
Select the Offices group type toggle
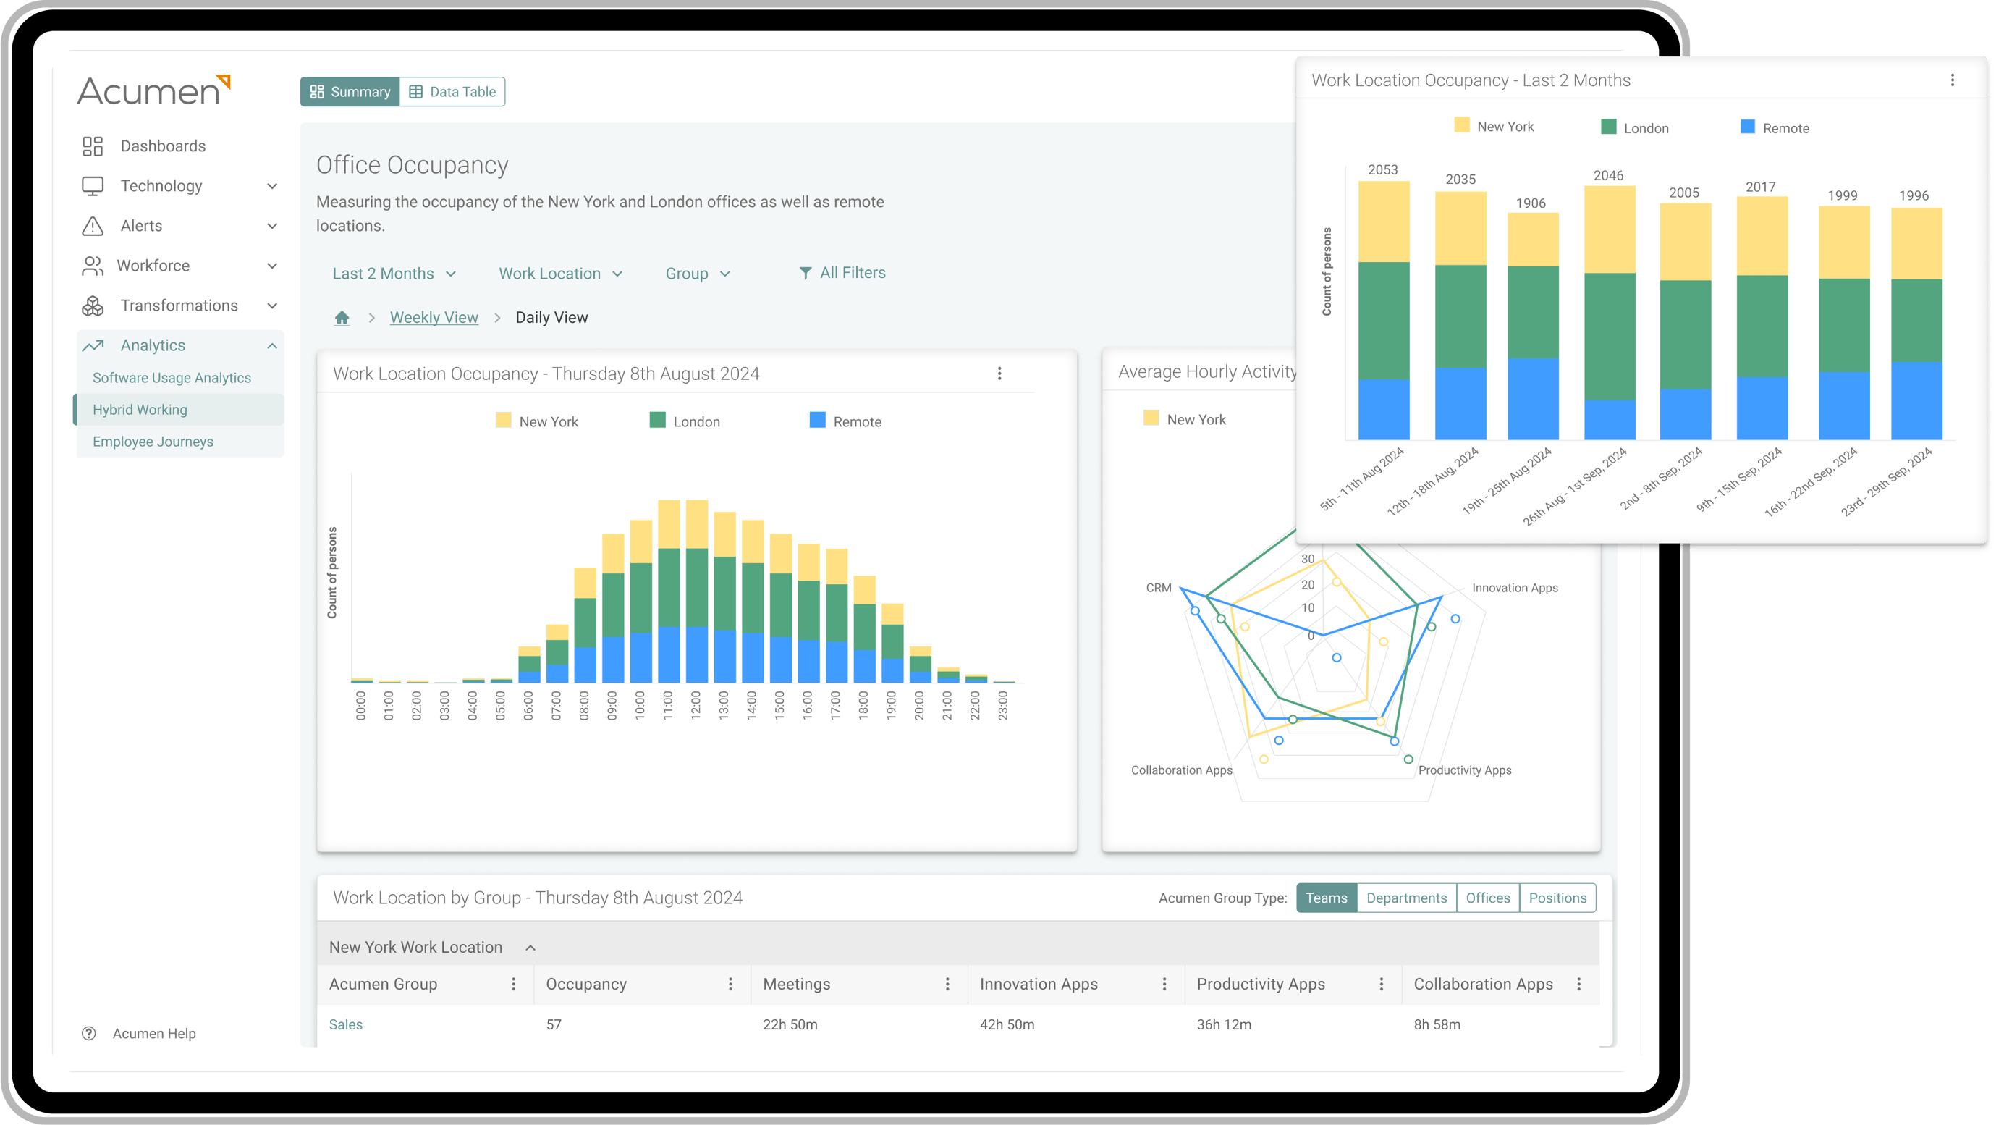coord(1487,898)
